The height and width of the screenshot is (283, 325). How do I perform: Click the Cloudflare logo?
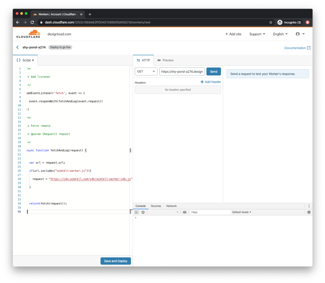pos(28,34)
